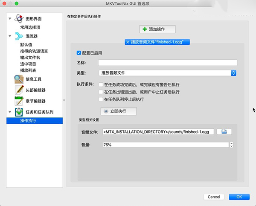The height and width of the screenshot is (206, 256).
Task: Click the 信息工具 magnifier icon
Action: point(19,79)
